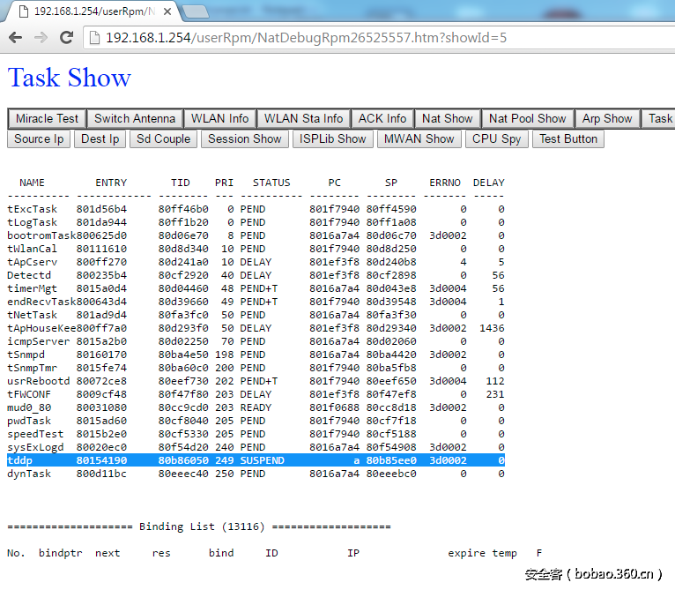675x590 pixels.
Task: Click the icmpServer task name
Action: pos(38,341)
